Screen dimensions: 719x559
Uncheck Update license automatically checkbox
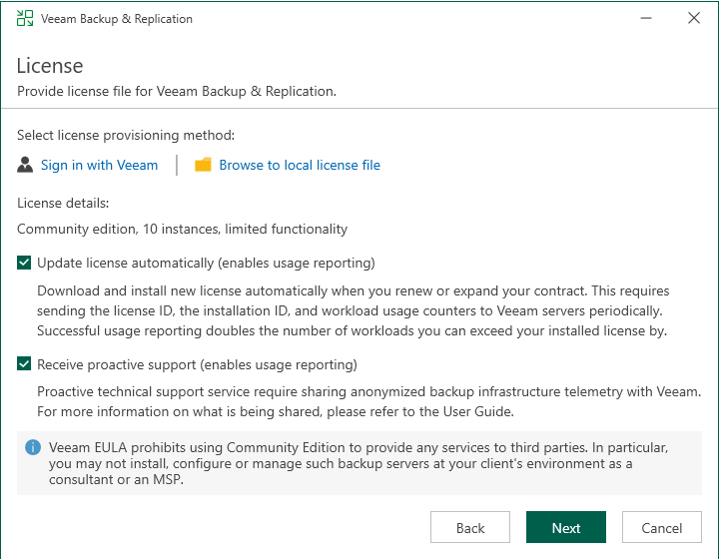25,264
